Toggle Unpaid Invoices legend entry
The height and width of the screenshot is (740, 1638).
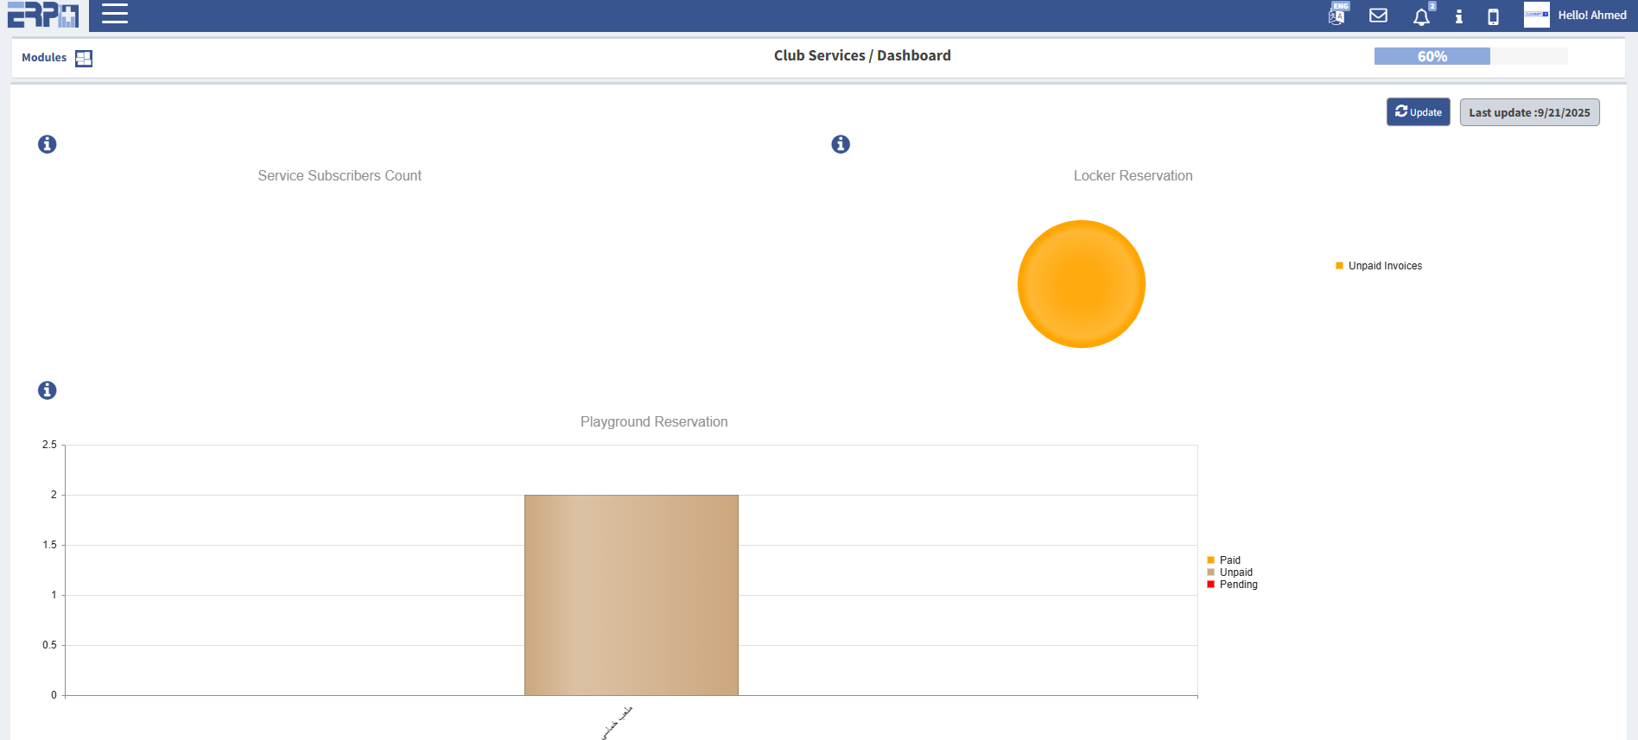point(1384,266)
